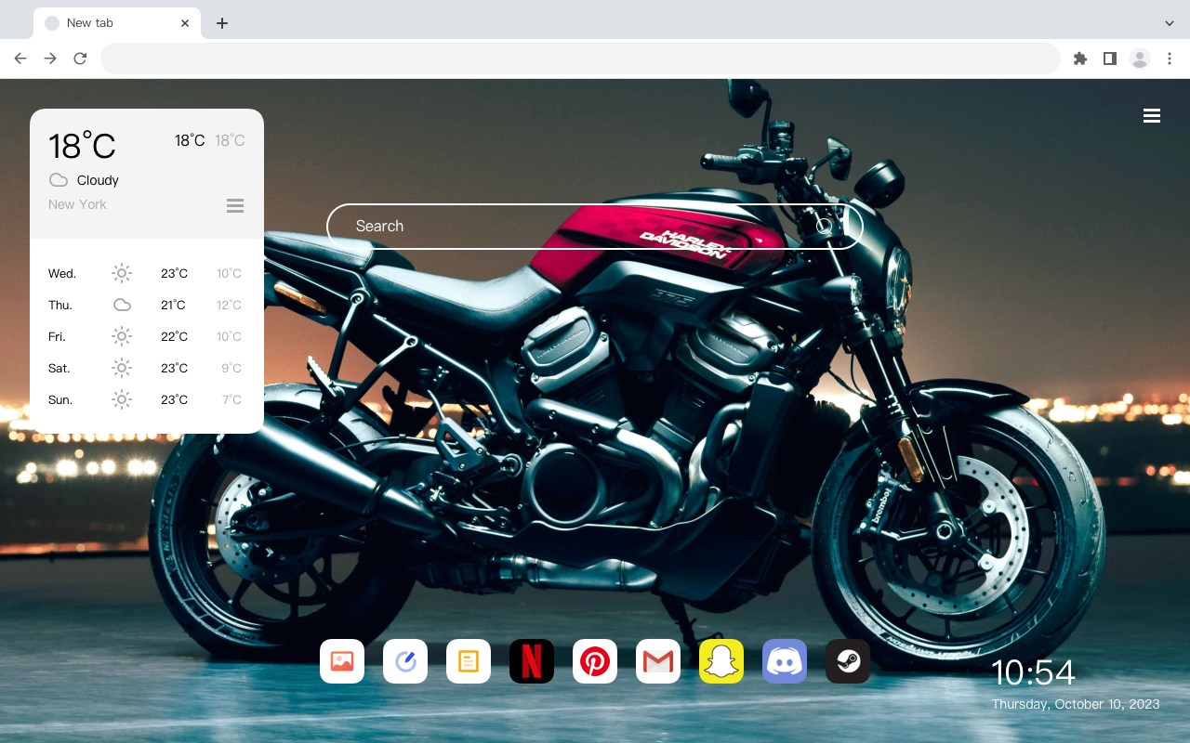Reload the current page

coord(80,59)
